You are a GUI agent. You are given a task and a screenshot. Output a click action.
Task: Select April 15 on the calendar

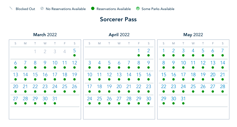tap(139, 75)
